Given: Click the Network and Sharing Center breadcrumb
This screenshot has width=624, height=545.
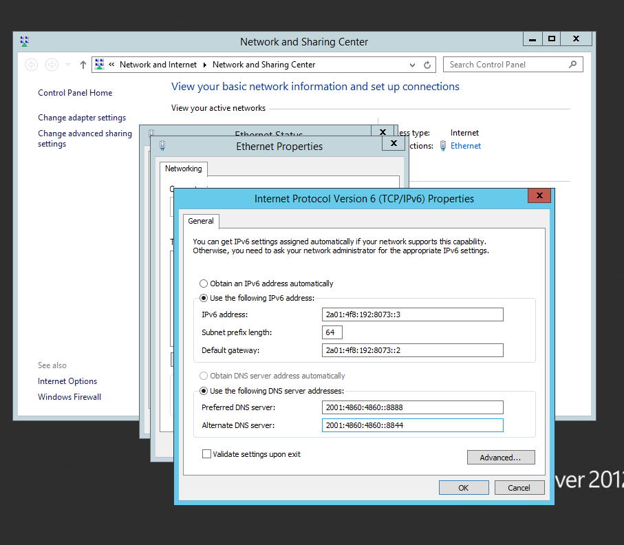Looking at the screenshot, I should (x=263, y=65).
